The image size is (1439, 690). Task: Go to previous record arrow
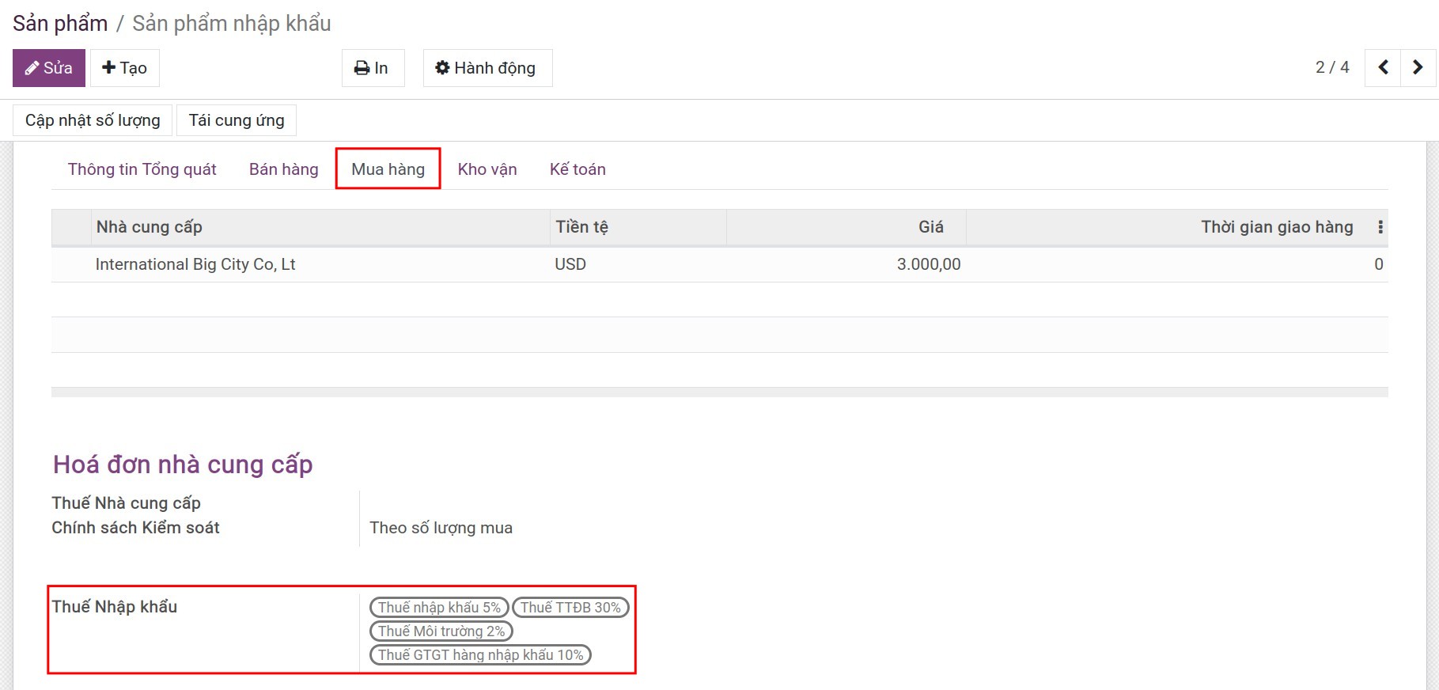(x=1383, y=68)
